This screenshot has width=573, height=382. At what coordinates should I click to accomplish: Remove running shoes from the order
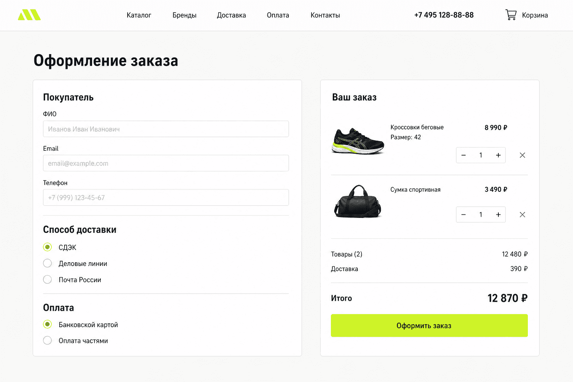coord(522,155)
